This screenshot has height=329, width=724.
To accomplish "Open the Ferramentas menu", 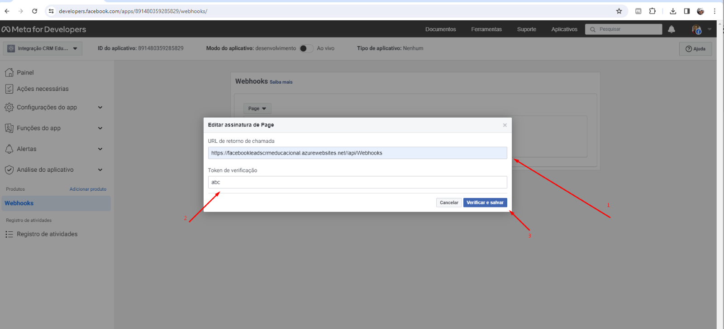I will click(486, 29).
